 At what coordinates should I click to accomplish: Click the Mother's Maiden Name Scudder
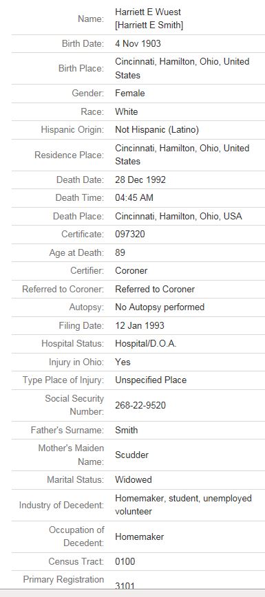click(x=132, y=455)
